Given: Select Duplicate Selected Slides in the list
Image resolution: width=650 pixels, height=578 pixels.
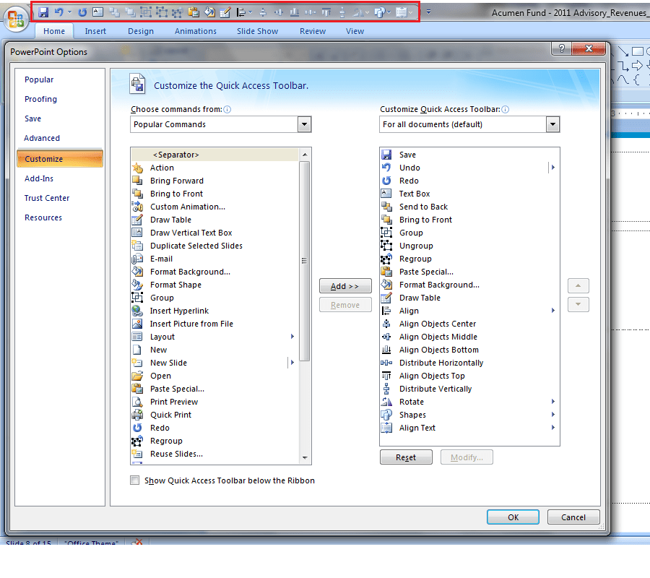Looking at the screenshot, I should (x=214, y=246).
